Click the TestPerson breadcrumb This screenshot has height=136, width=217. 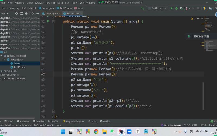point(64,8)
